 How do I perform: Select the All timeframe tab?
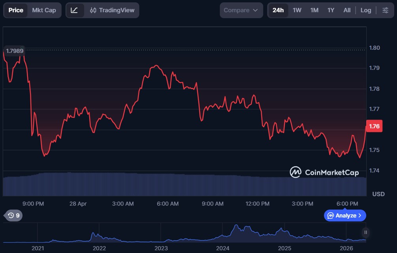pos(347,10)
